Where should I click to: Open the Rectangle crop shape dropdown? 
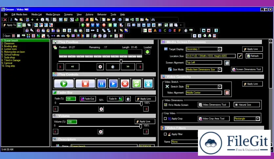click(x=258, y=119)
